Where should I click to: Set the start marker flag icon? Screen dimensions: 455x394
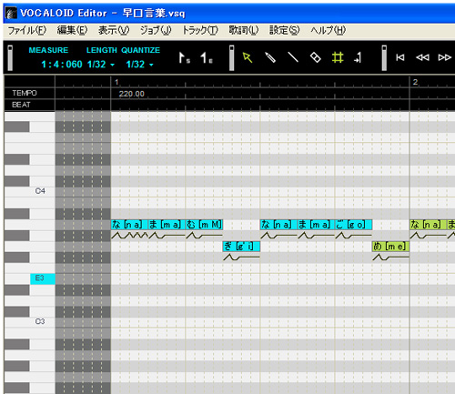point(184,57)
